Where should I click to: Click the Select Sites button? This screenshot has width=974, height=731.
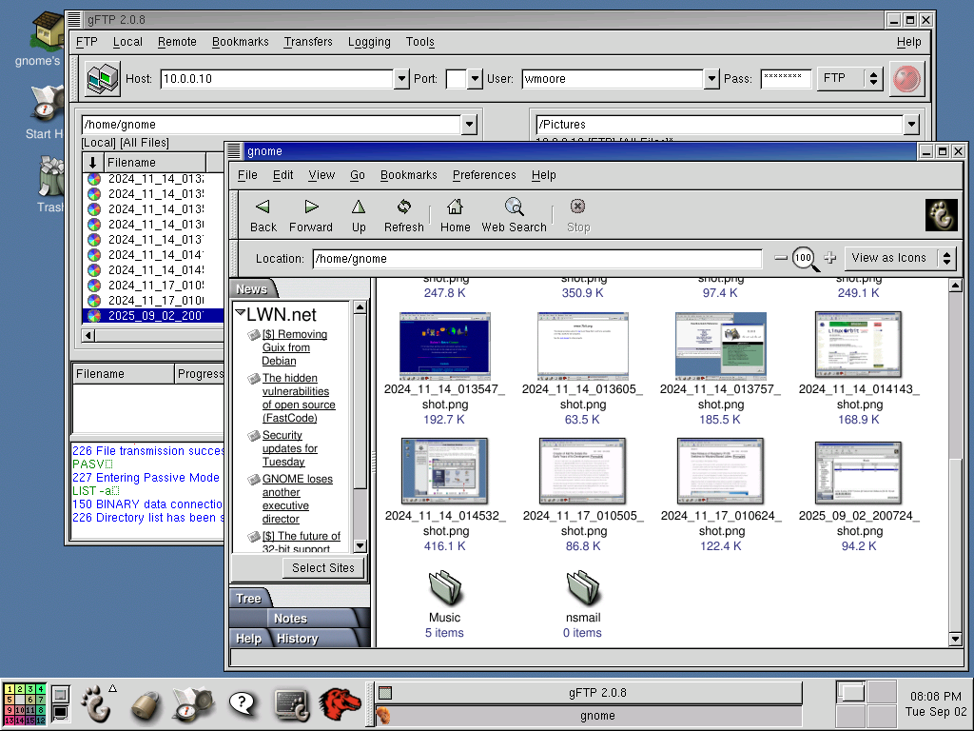pos(322,568)
